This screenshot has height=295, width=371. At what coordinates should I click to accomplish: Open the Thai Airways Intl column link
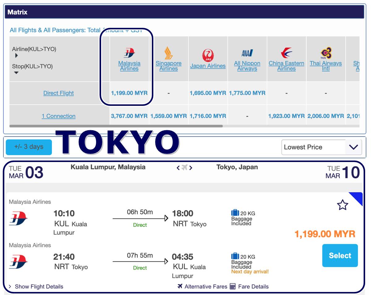[326, 66]
